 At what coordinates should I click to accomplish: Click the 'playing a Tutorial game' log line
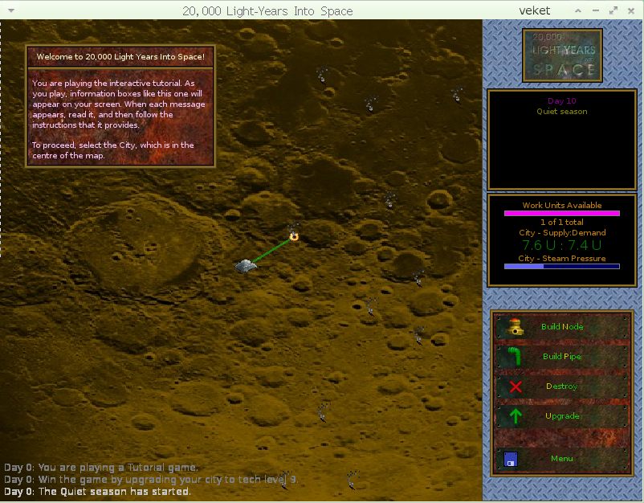tap(101, 468)
